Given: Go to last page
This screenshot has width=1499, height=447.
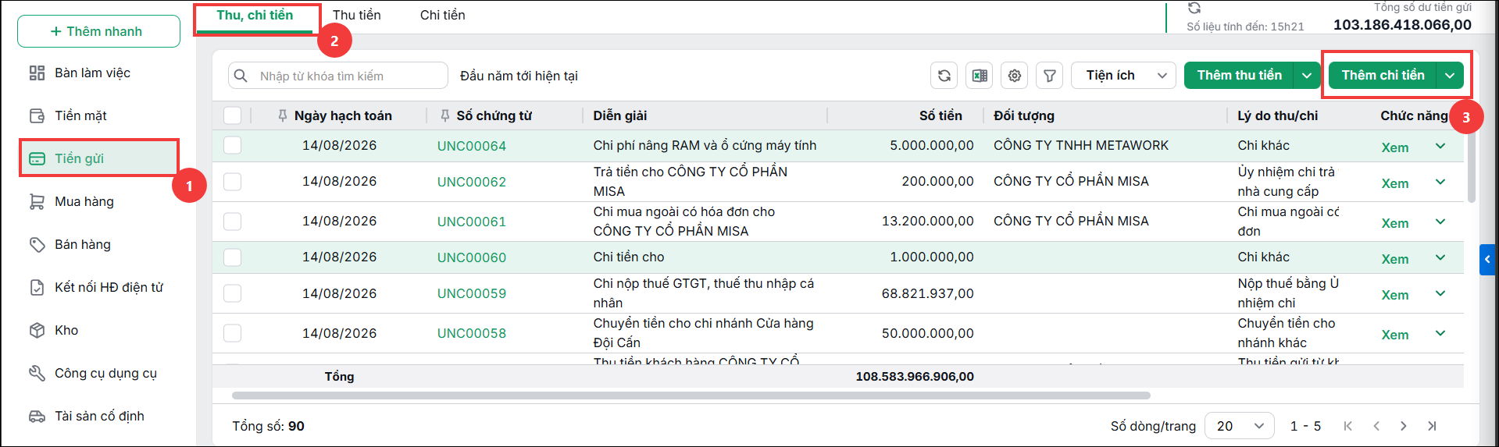Looking at the screenshot, I should [x=1432, y=426].
